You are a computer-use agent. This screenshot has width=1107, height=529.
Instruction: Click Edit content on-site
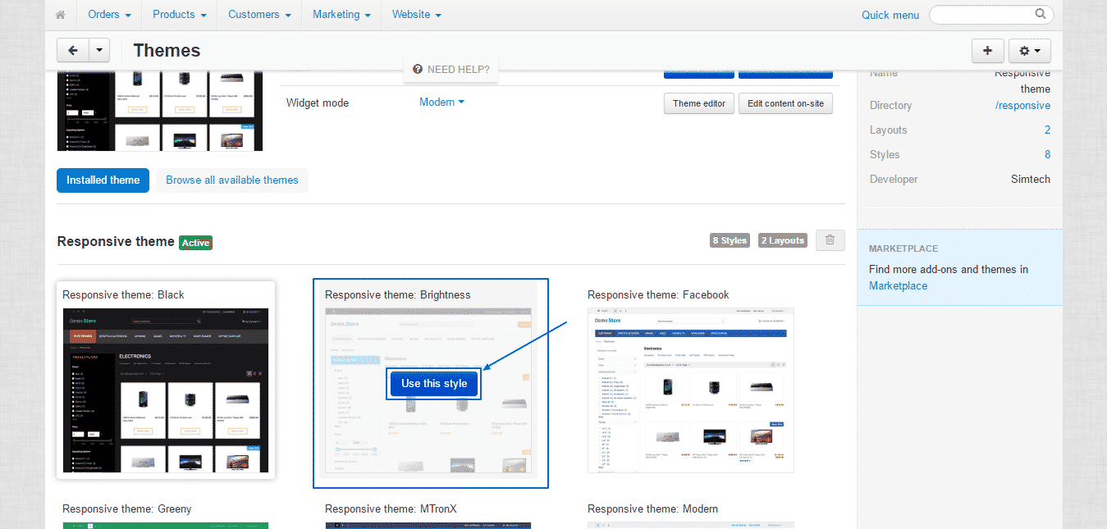pyautogui.click(x=785, y=103)
